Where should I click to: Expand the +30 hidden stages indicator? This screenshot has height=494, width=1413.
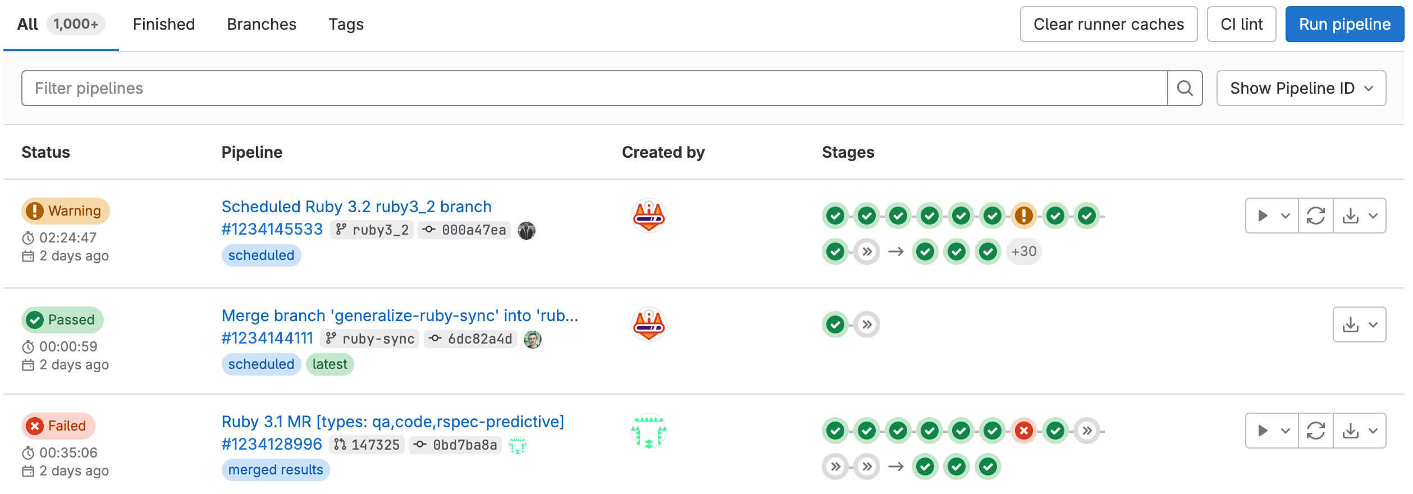coord(1024,251)
